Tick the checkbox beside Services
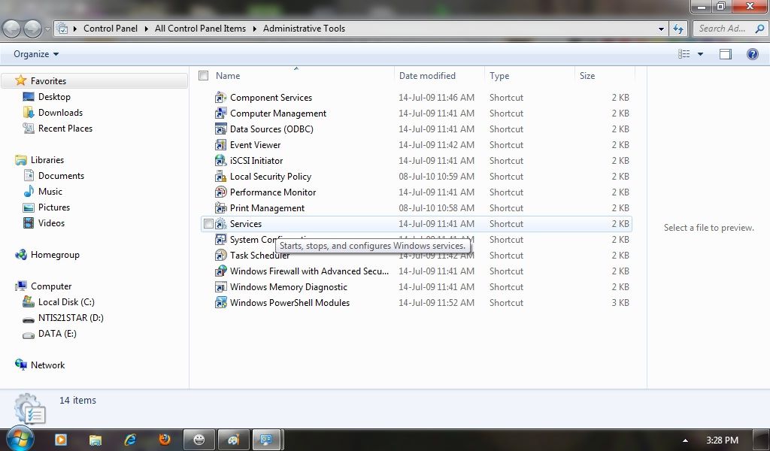Screen dimensions: 770x451 click(x=208, y=224)
